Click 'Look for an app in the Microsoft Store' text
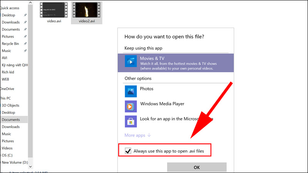 (x=176, y=119)
